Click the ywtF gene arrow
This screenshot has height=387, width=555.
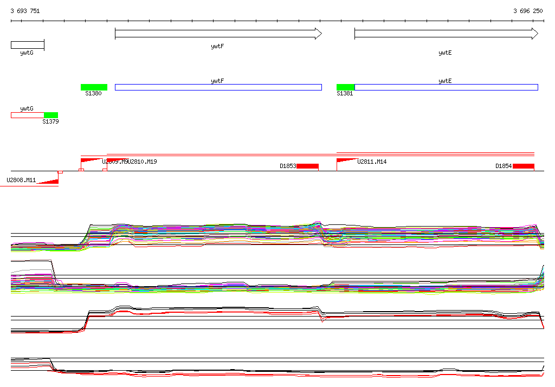[218, 34]
